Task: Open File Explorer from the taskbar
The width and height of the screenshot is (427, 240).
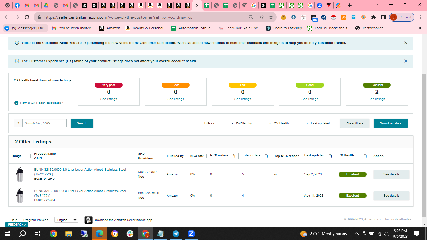Action: [69, 234]
